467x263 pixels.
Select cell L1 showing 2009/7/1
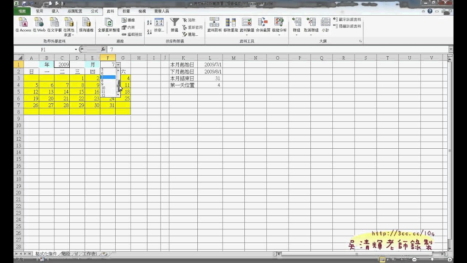coord(210,64)
